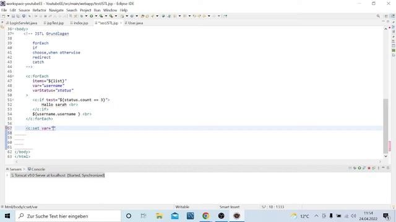Open Windows Start menu
396x222 pixels.
[x=7, y=216]
